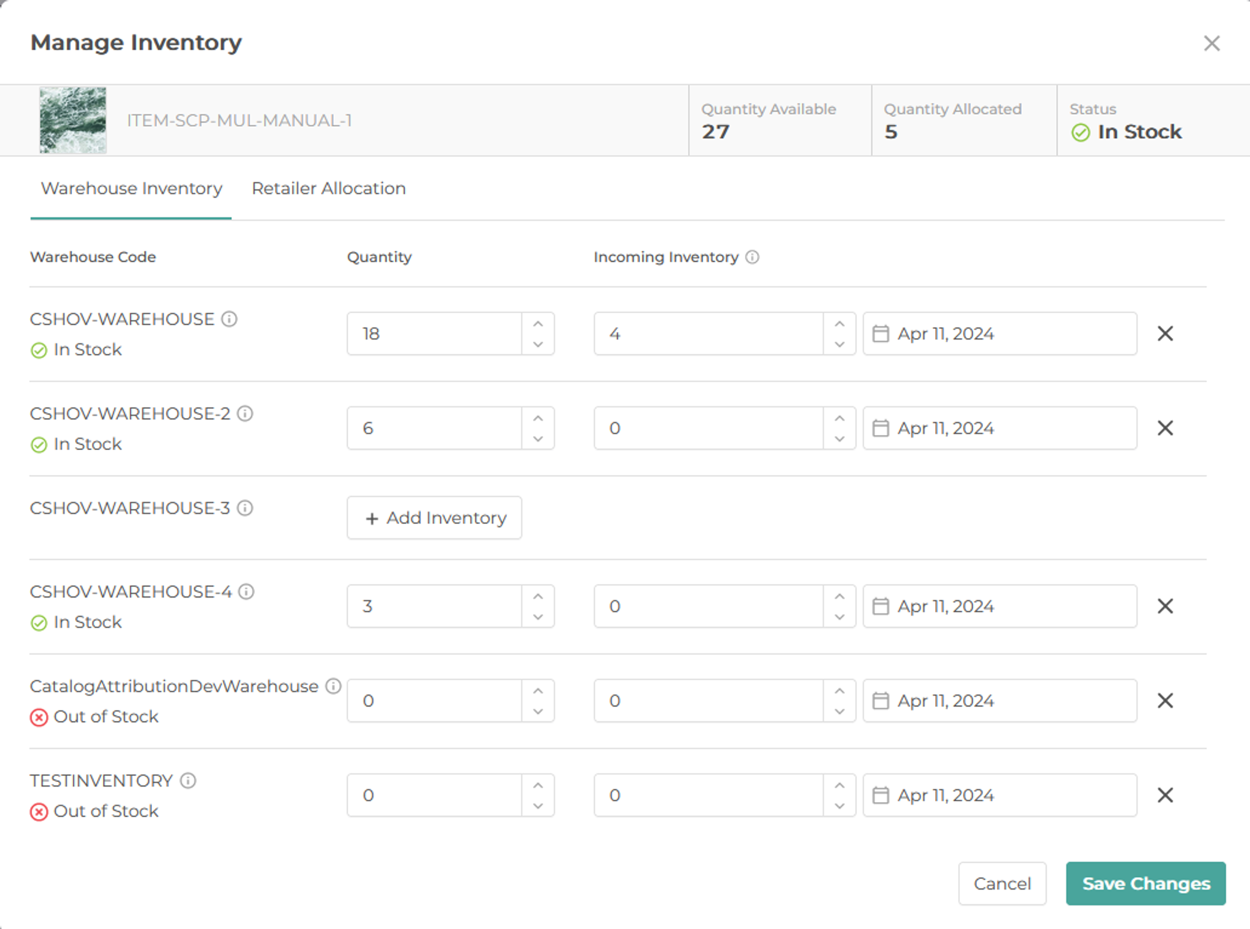The image size is (1250, 929).
Task: Click the Out of Stock icon for TESTINVENTORY
Action: [39, 811]
